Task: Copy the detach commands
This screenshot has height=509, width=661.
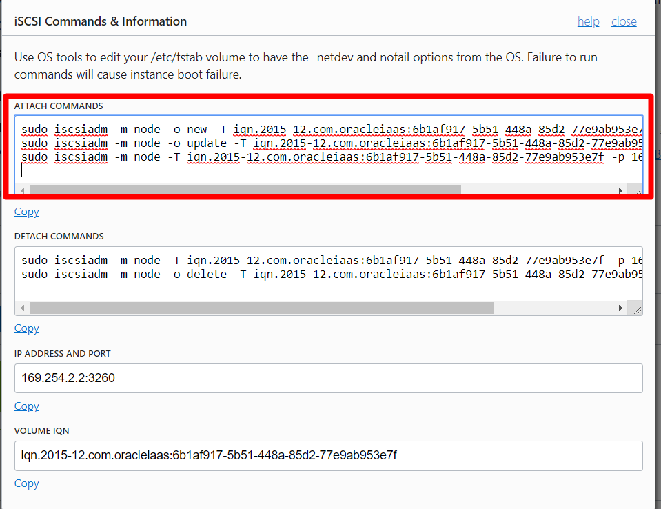Action: pos(27,328)
